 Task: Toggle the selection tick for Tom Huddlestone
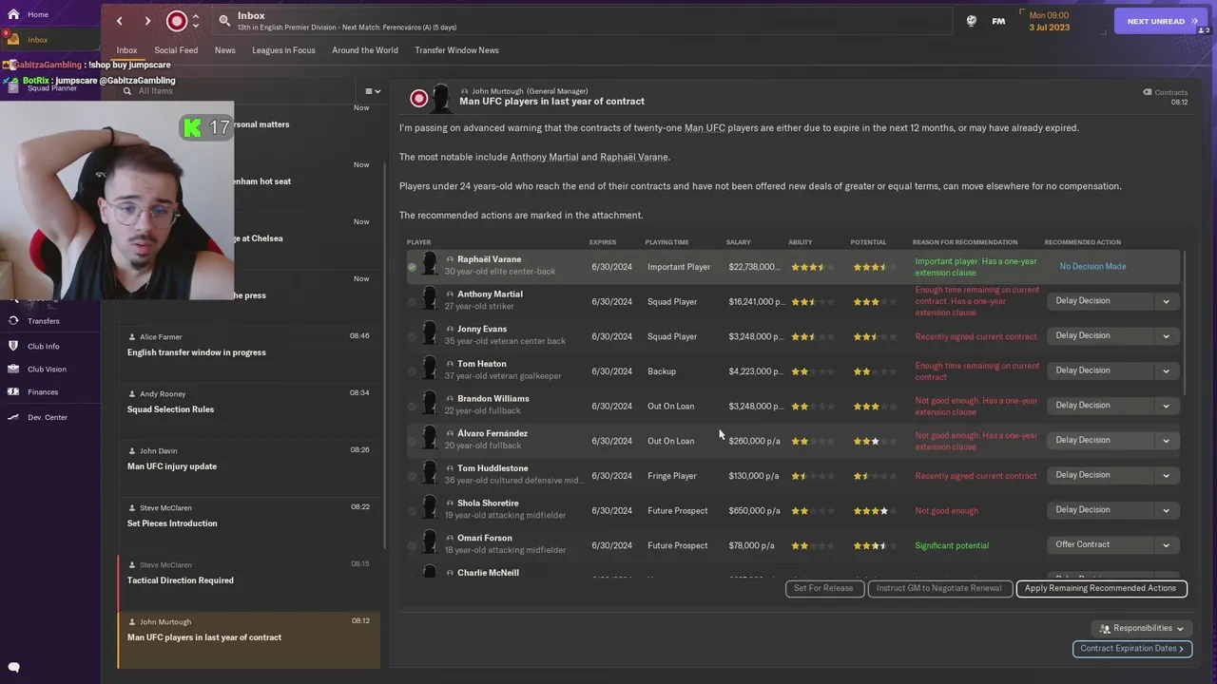point(412,476)
